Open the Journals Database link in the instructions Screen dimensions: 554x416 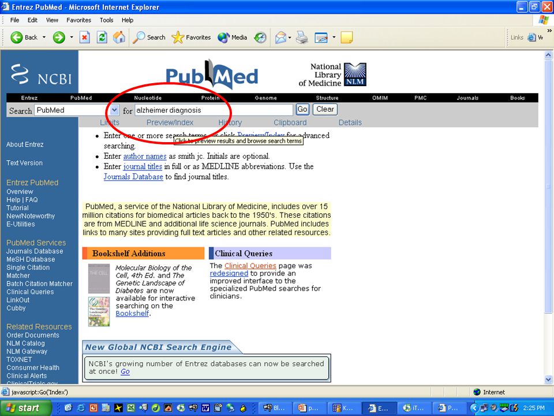pyautogui.click(x=133, y=177)
